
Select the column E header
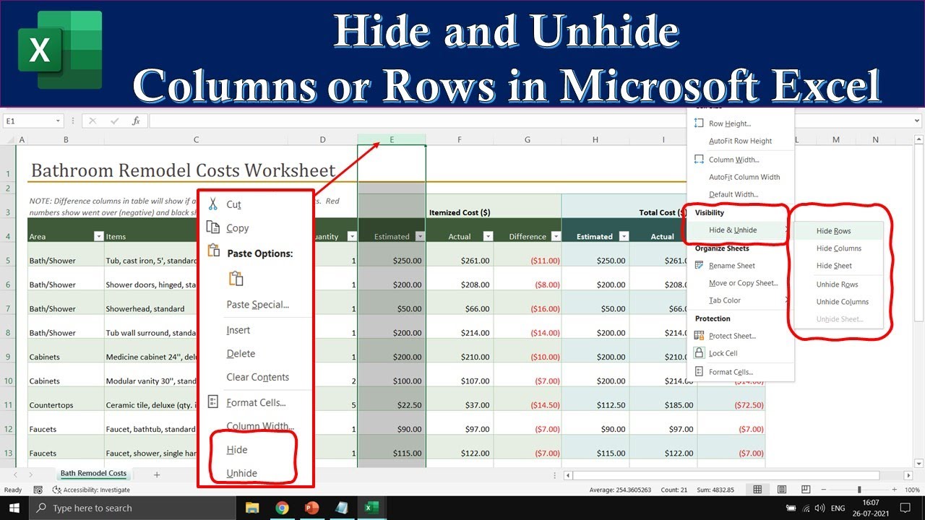coord(392,139)
